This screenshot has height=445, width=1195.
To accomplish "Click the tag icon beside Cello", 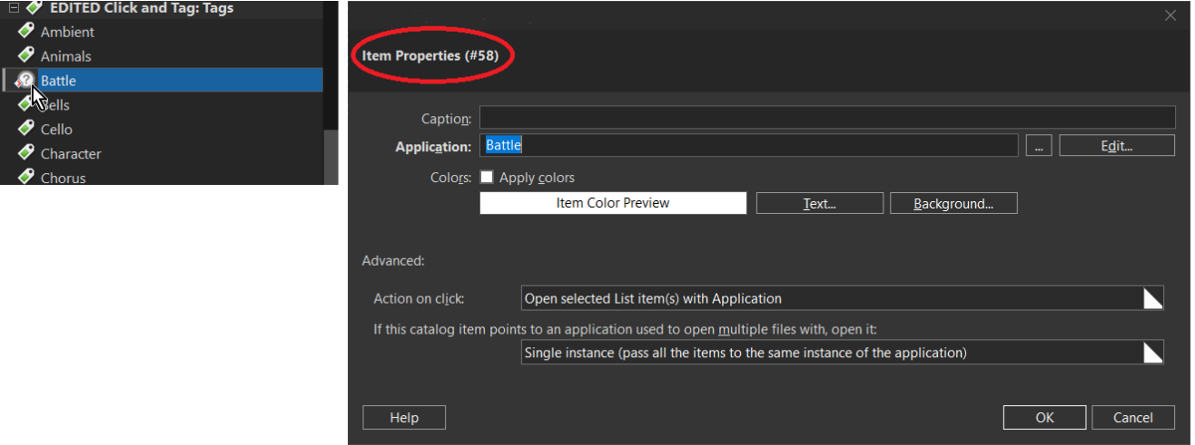I will coord(26,129).
